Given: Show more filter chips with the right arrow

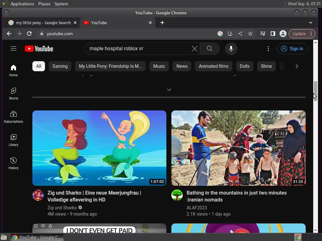Looking at the screenshot, I should (297, 66).
